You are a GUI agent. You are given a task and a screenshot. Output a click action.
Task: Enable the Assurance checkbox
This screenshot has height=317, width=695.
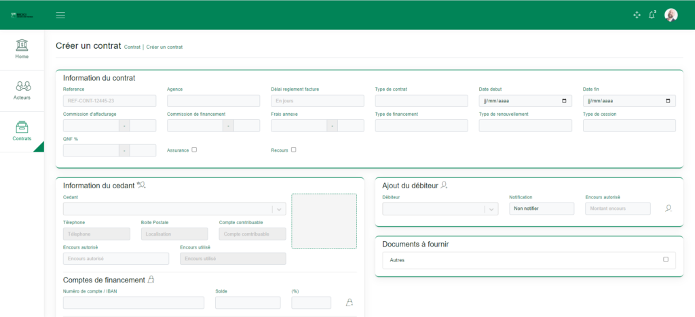tap(194, 150)
